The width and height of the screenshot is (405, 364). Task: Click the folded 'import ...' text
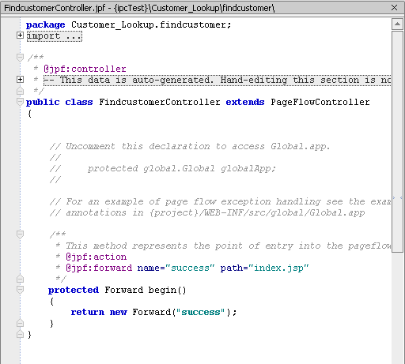(55, 36)
